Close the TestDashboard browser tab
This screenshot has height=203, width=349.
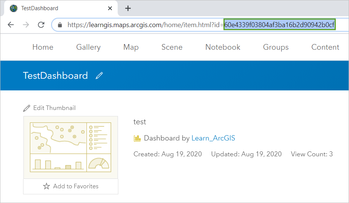pyautogui.click(x=110, y=8)
